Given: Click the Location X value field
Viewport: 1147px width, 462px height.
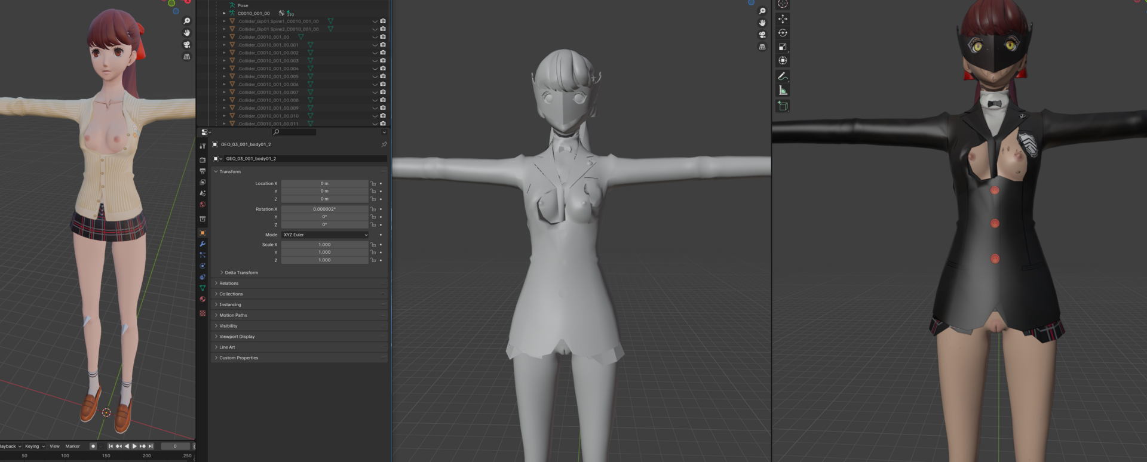Looking at the screenshot, I should [x=325, y=183].
